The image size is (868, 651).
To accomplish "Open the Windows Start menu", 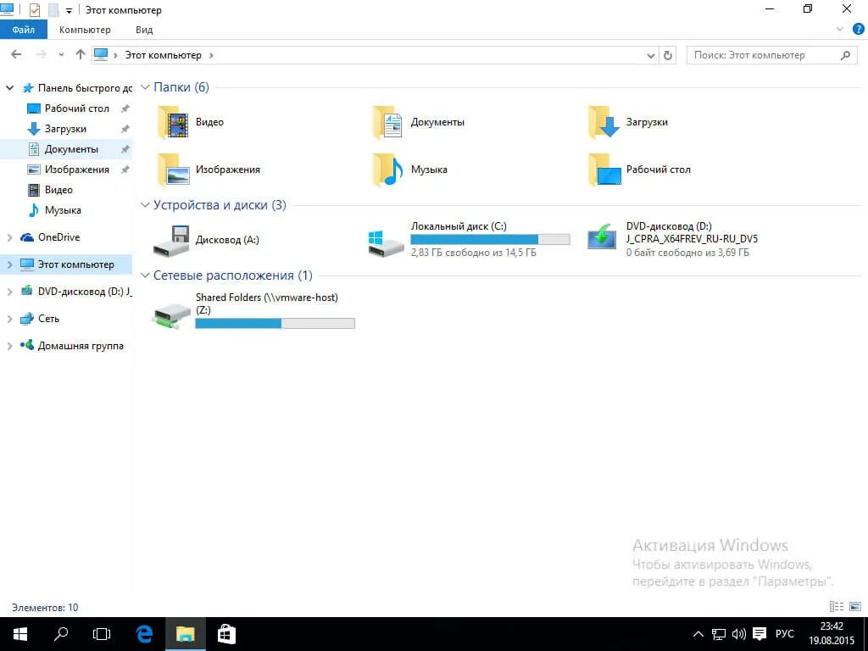I will point(20,634).
